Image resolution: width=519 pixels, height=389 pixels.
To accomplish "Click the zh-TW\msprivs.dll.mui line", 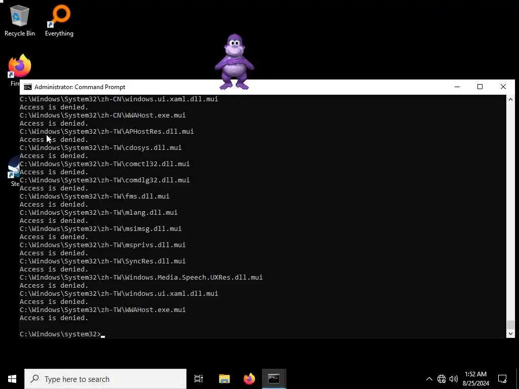I will [x=102, y=245].
